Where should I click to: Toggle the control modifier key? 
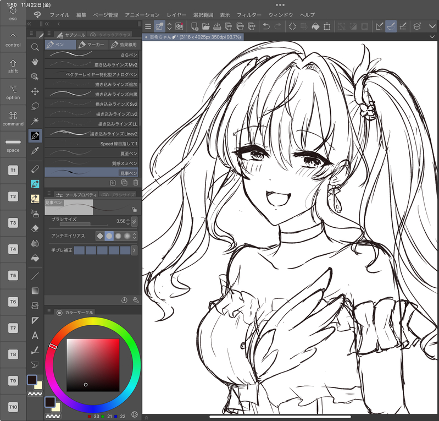(13, 40)
